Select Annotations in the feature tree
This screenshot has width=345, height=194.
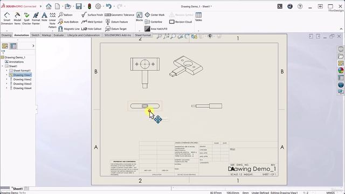tap(16, 62)
